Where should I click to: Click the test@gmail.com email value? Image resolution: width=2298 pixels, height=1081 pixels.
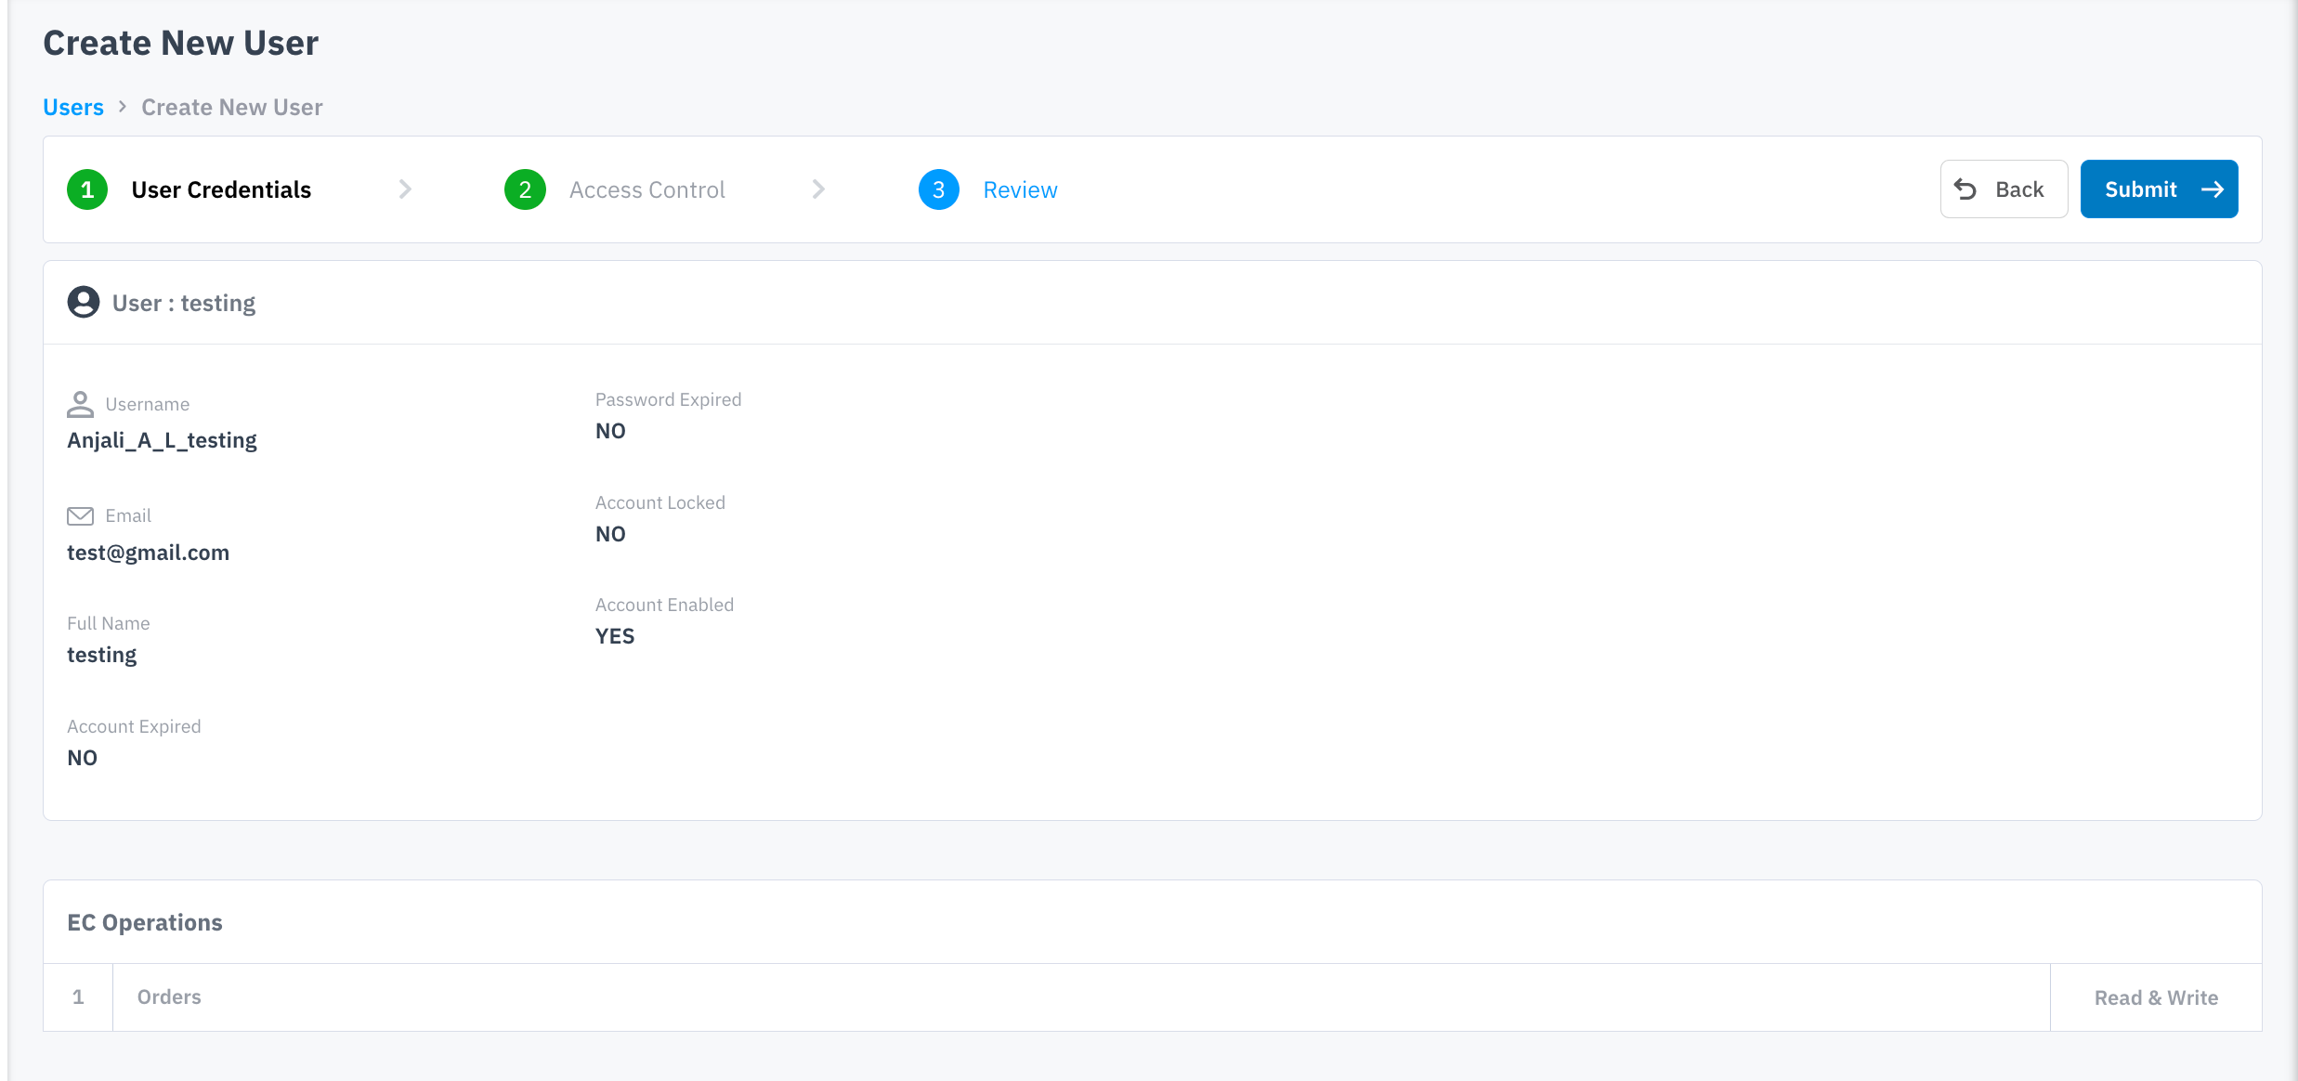(x=148, y=553)
